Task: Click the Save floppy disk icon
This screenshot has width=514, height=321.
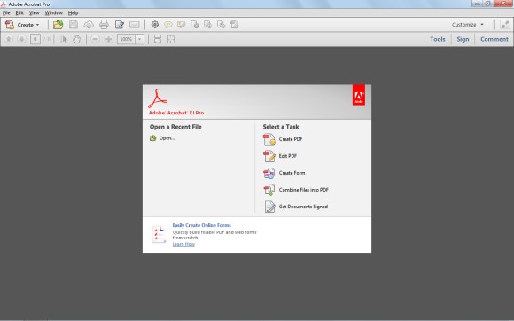Action: pos(74,25)
